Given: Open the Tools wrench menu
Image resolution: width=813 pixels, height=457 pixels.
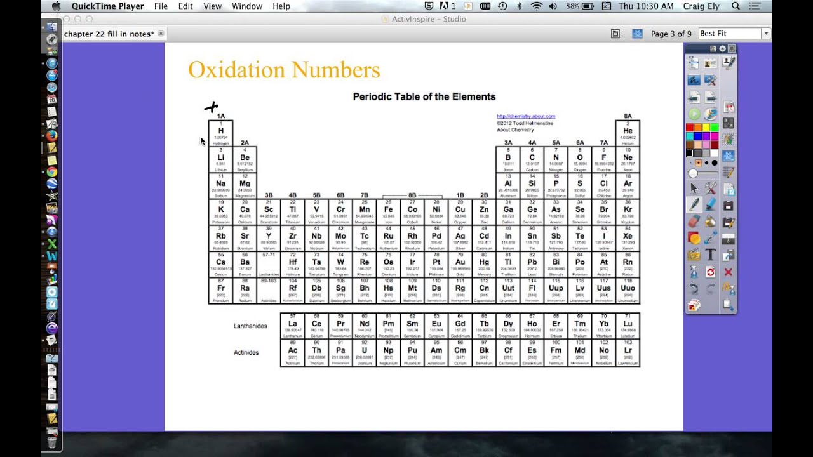Looking at the screenshot, I should click(711, 189).
